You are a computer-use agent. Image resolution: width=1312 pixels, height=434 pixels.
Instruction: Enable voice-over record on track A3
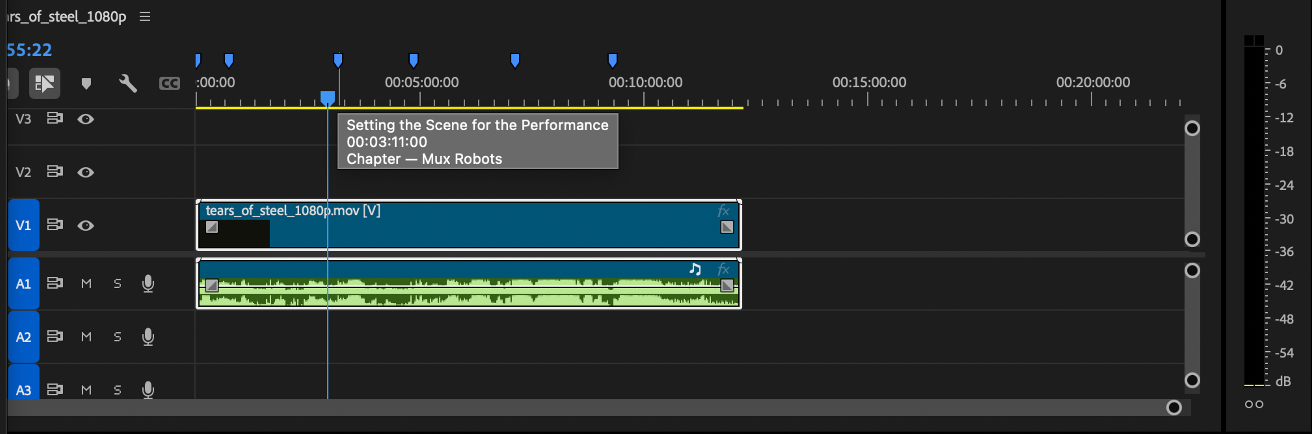(x=148, y=390)
